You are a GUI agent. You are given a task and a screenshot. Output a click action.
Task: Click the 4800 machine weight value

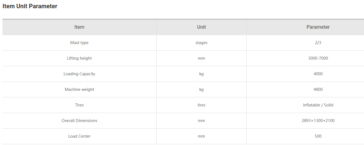click(318, 89)
